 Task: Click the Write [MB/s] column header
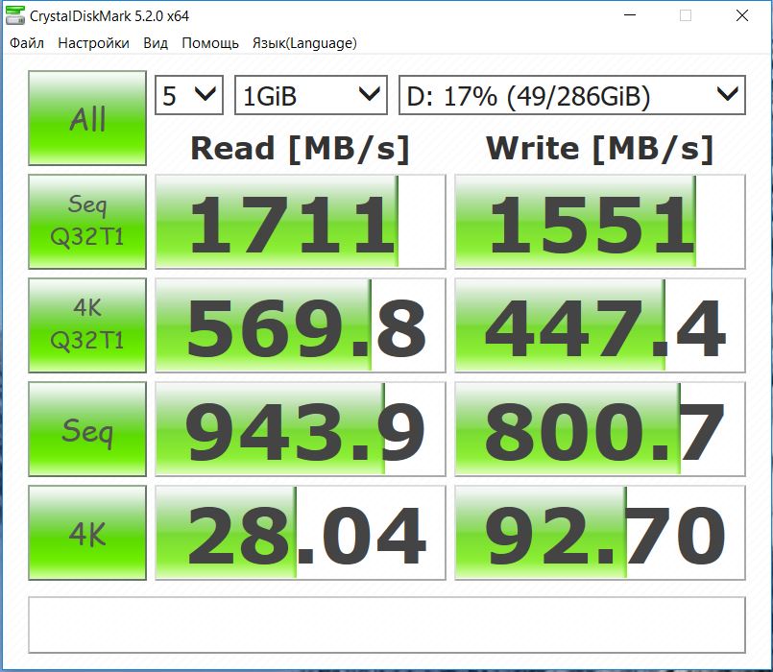click(600, 149)
